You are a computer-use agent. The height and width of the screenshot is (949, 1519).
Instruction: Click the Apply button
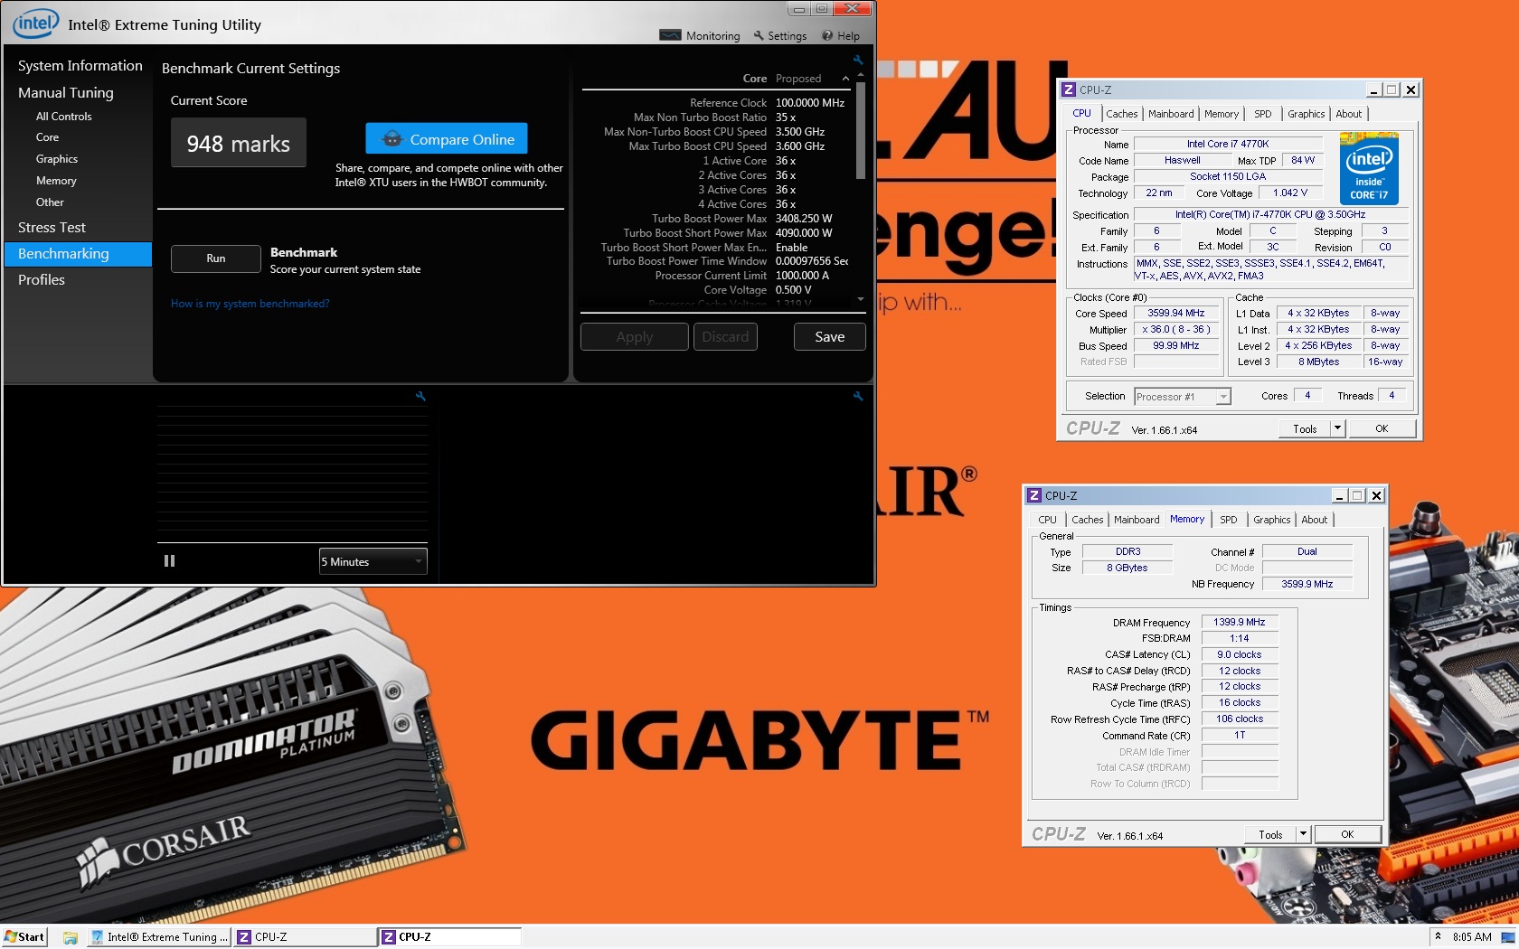tap(634, 337)
